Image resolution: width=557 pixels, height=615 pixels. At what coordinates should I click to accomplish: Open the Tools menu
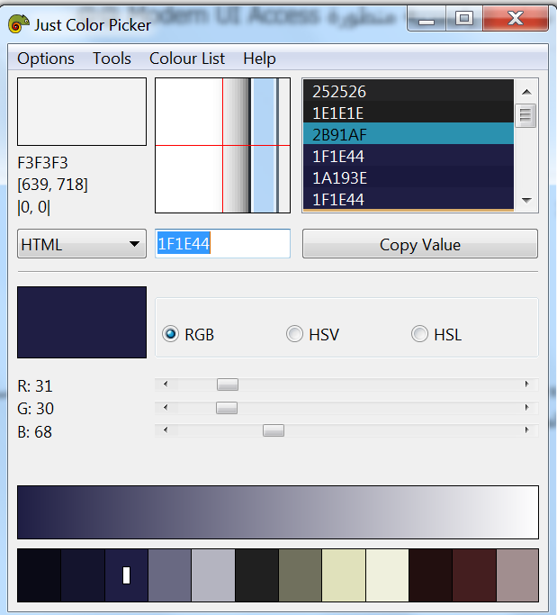pyautogui.click(x=112, y=59)
